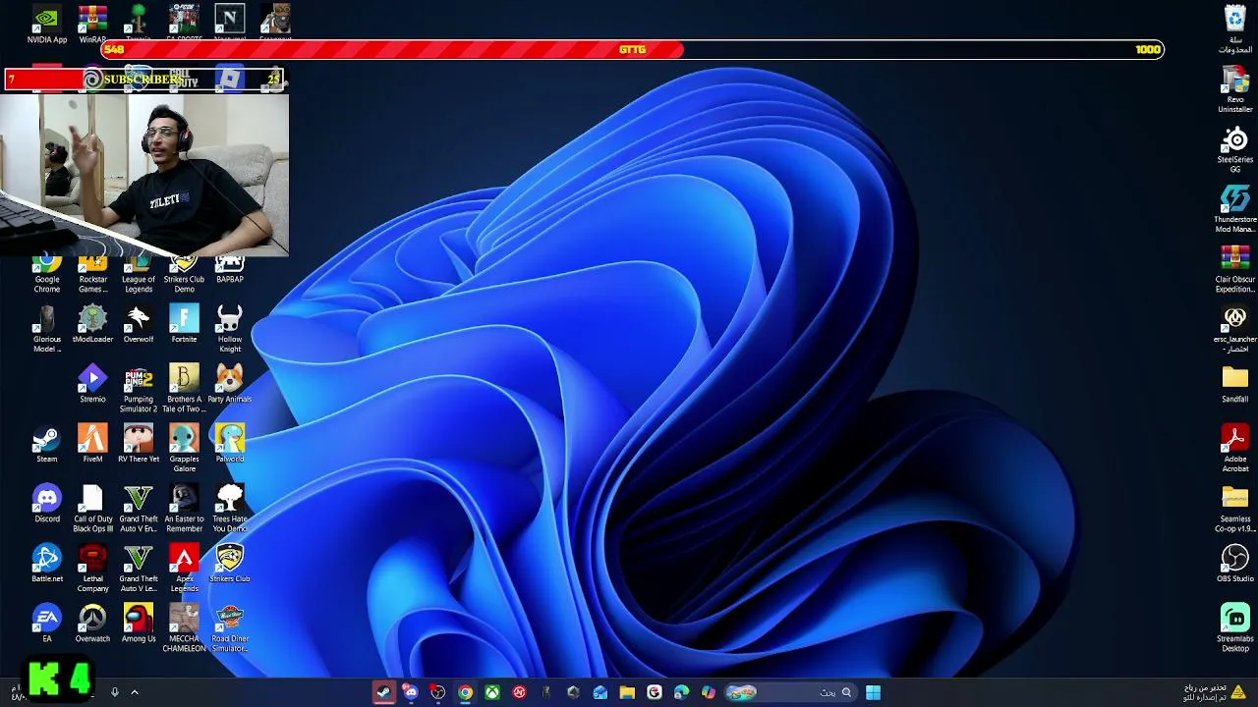Launch OBS Studio from the desktop
This screenshot has height=707, width=1258.
pyautogui.click(x=1235, y=564)
